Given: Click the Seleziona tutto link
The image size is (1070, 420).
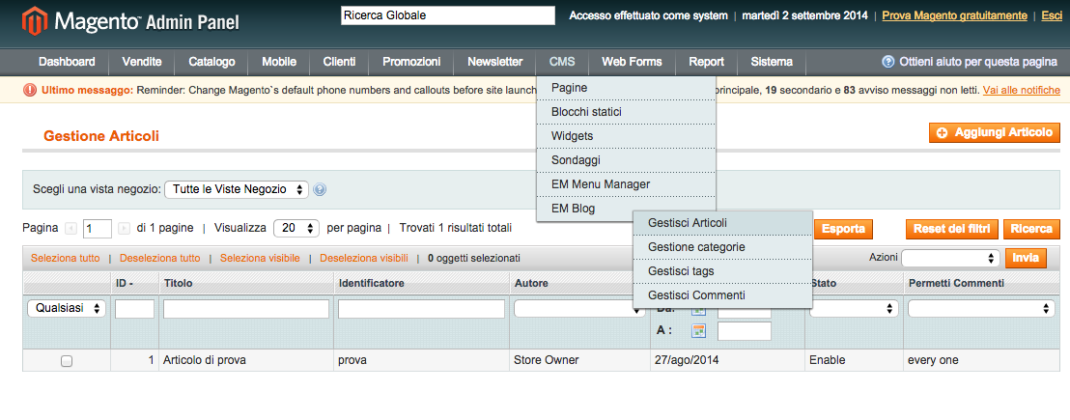Looking at the screenshot, I should coord(65,259).
